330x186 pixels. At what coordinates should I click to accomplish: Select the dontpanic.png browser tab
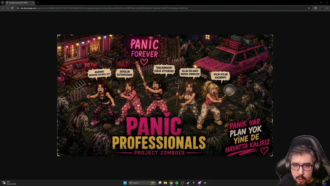pyautogui.click(x=20, y=3)
